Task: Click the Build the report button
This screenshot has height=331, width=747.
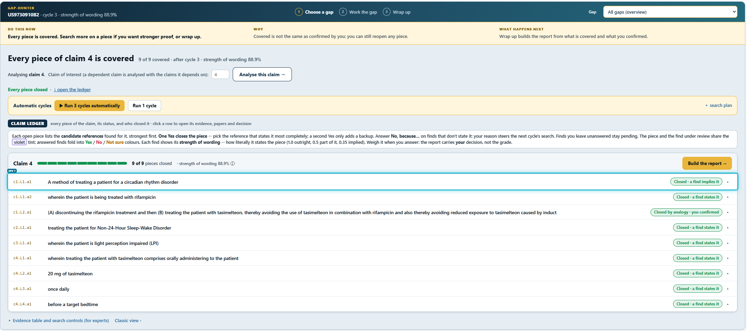Action: [x=707, y=163]
